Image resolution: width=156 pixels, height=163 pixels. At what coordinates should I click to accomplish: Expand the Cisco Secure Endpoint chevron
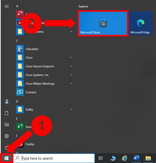(71, 66)
